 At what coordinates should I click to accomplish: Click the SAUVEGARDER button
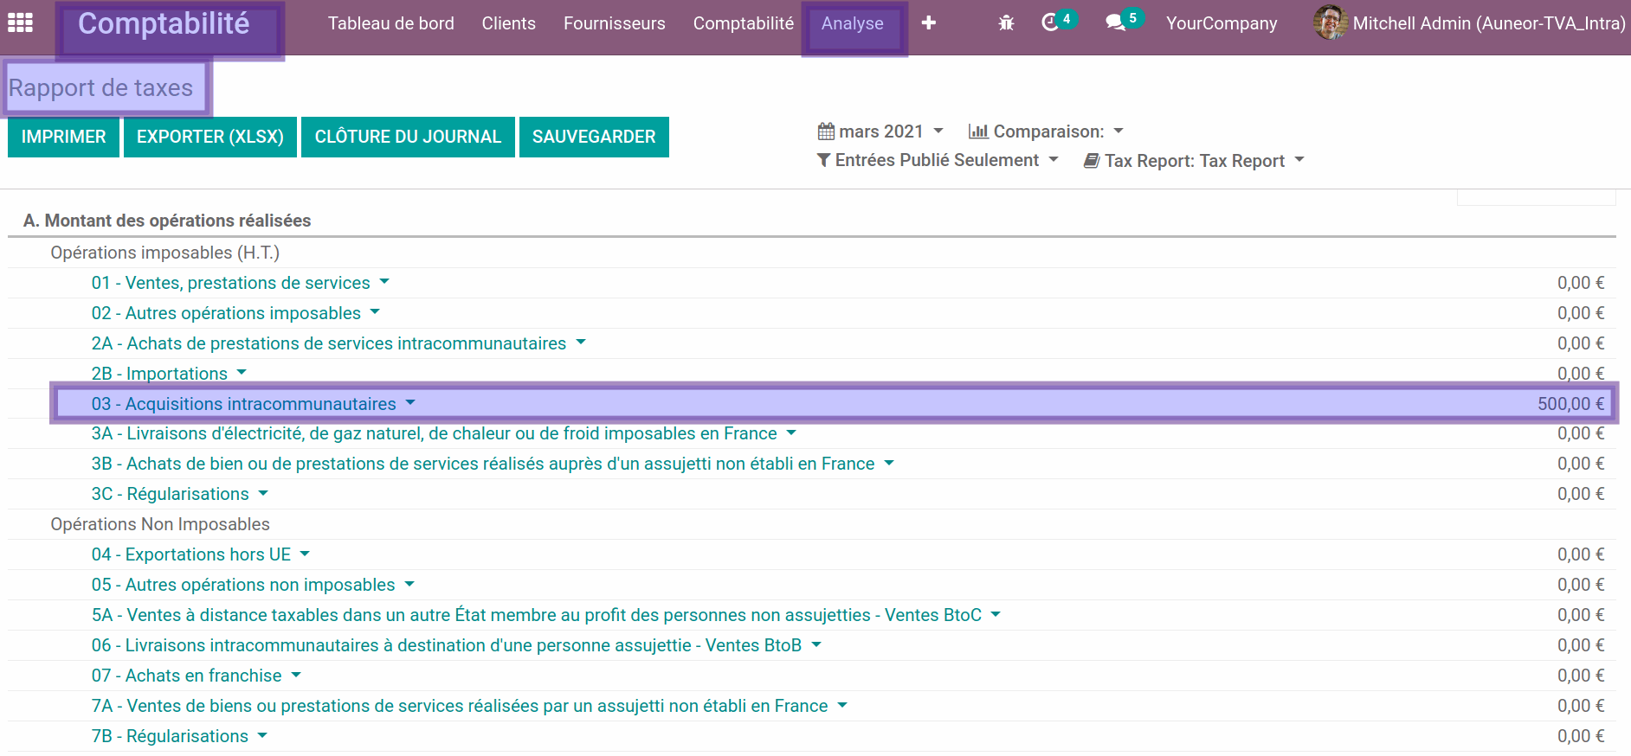coord(594,137)
